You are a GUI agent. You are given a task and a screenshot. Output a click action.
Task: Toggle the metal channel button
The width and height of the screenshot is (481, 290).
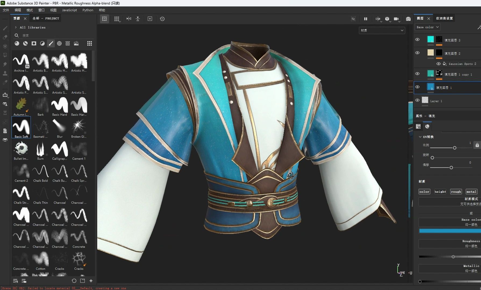click(x=471, y=191)
